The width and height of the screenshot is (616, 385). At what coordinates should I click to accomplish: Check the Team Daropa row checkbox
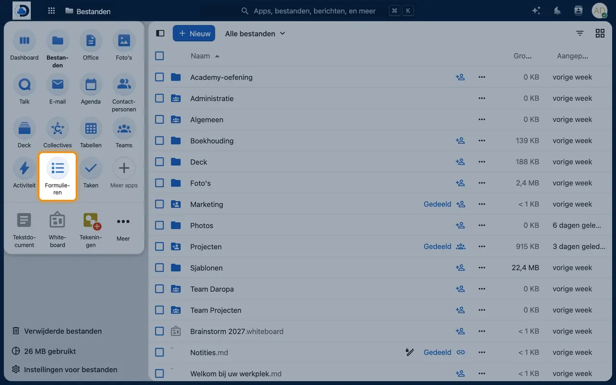coord(159,289)
